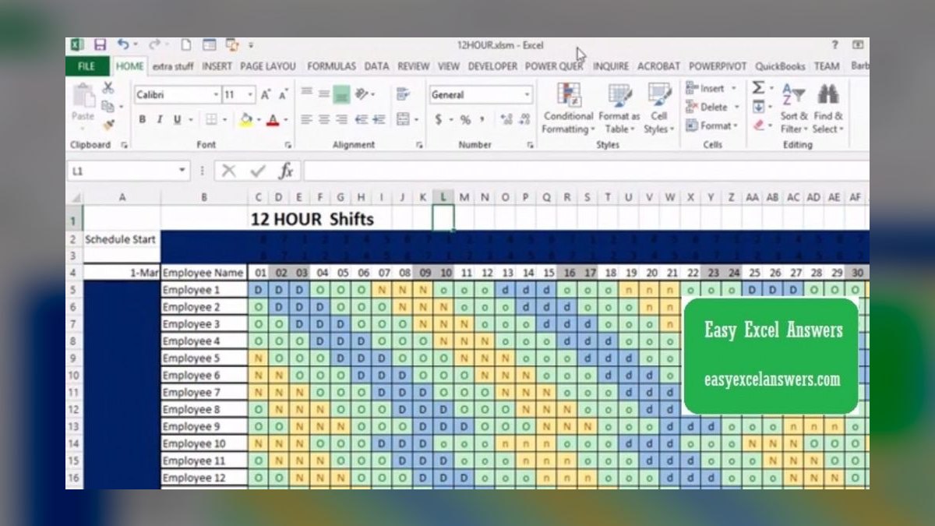Insert a function with the fx button
935x526 pixels.
(x=286, y=170)
